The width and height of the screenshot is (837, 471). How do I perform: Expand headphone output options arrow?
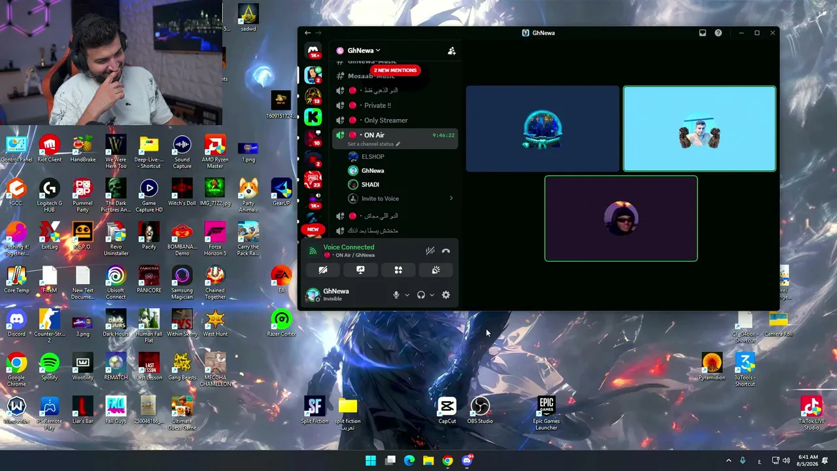[432, 295]
